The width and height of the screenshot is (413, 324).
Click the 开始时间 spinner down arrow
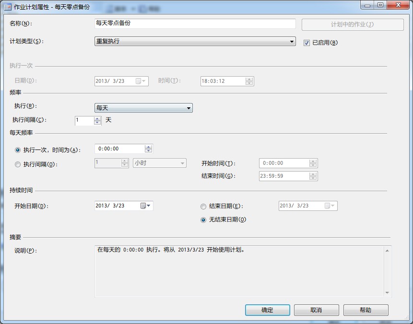313,165
